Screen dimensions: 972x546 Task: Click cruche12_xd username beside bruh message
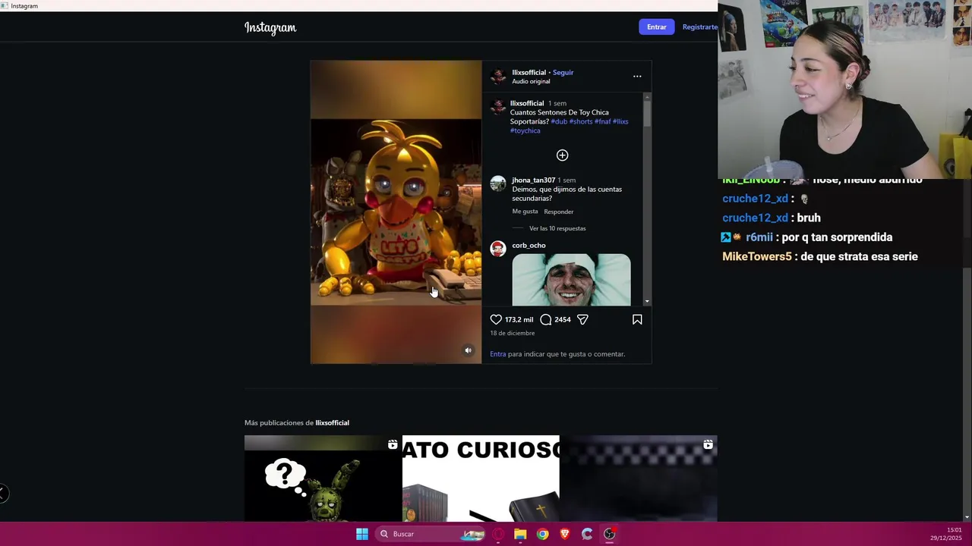(755, 218)
